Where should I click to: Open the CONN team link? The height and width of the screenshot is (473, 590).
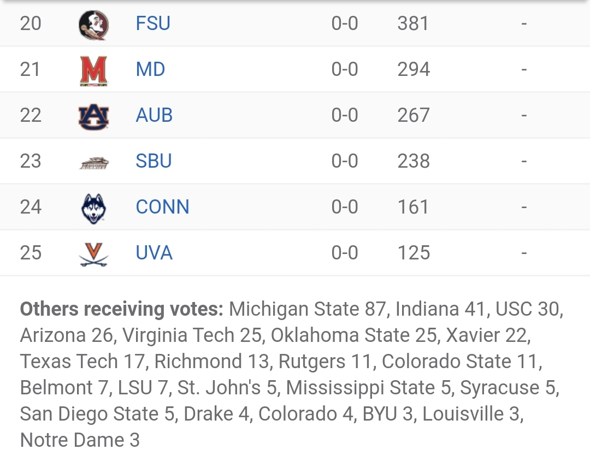162,207
